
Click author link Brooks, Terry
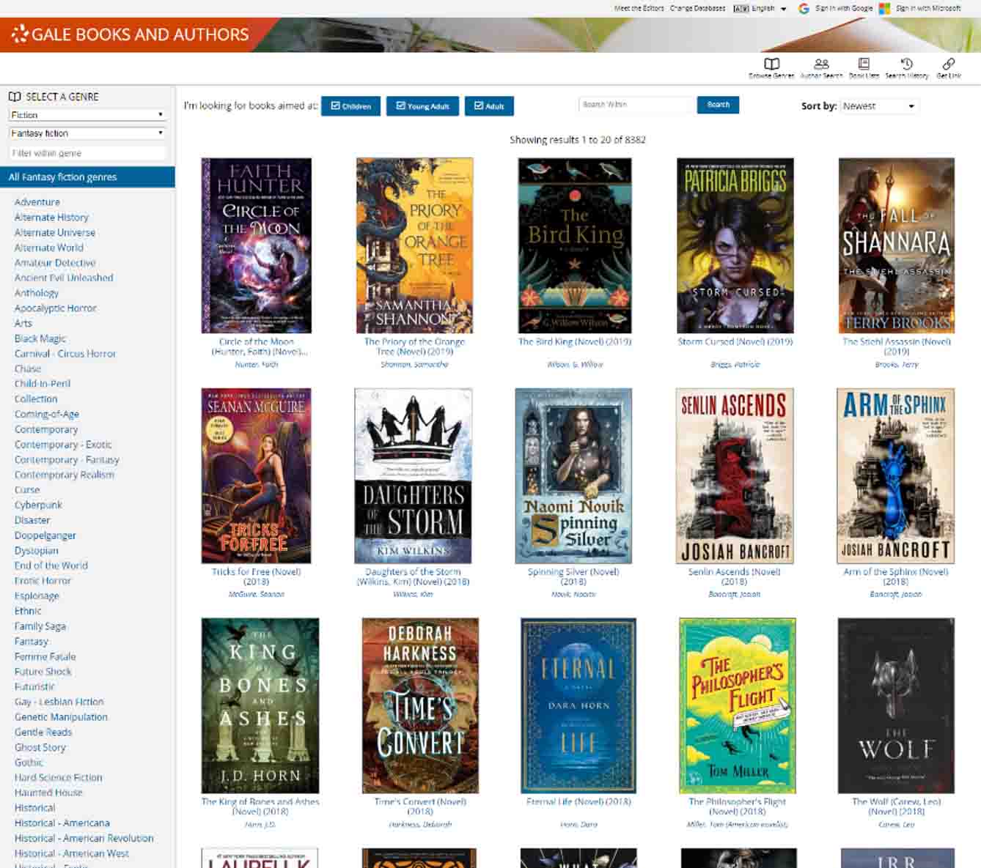[x=896, y=364]
